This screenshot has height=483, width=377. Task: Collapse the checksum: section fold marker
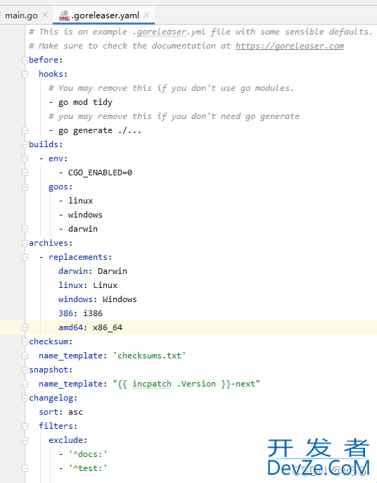click(25, 341)
